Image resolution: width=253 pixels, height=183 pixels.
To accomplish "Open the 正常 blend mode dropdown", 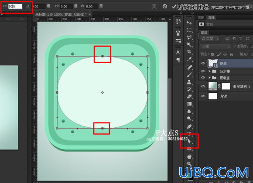I will [215, 47].
